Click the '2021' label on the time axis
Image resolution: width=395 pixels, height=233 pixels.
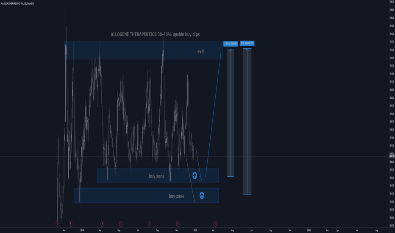click(x=309, y=230)
